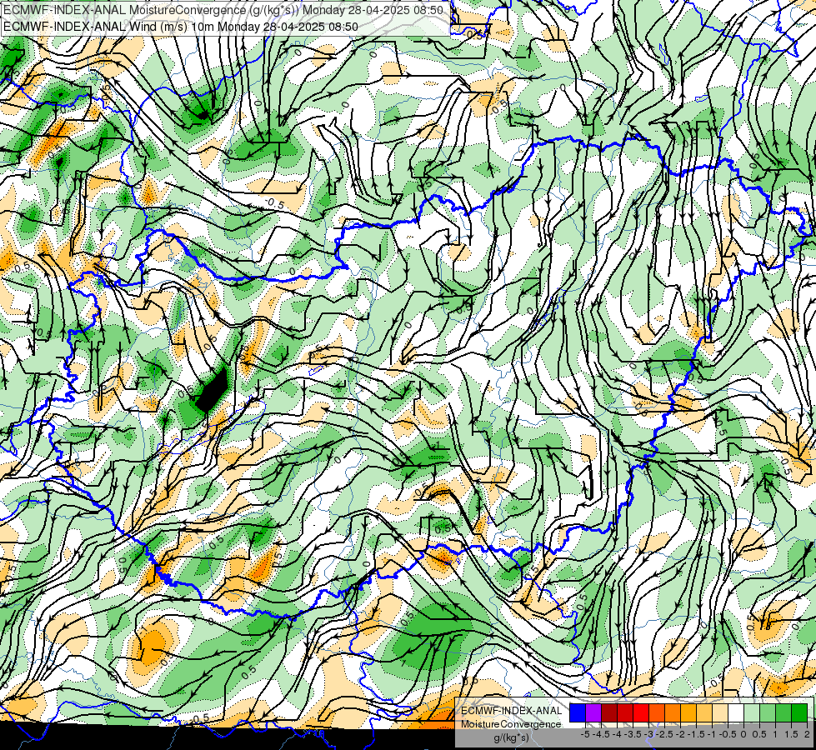This screenshot has height=750, width=816.
Task: Pick the medium green swatch between 1 and 1.5
Action: pos(783,713)
